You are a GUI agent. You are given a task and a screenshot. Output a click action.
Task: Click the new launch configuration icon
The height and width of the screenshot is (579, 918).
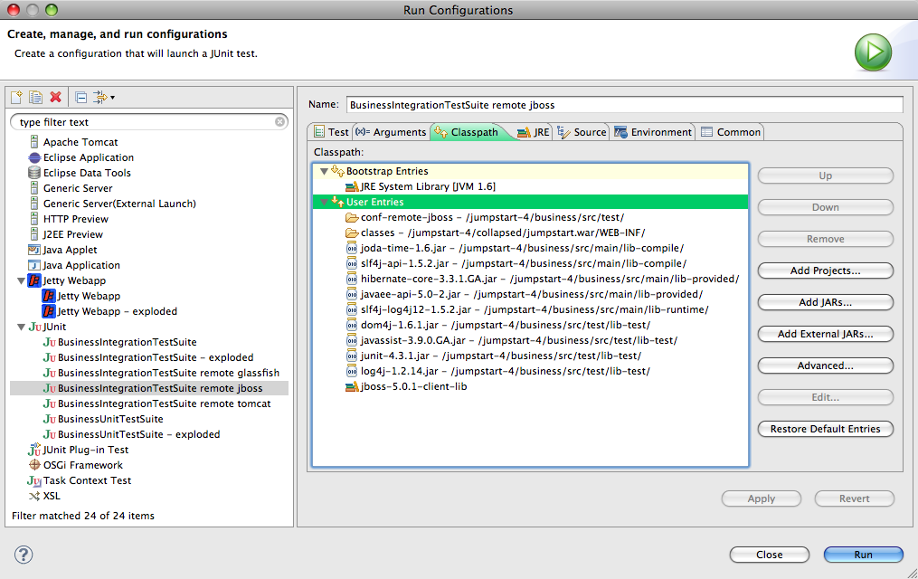16,97
